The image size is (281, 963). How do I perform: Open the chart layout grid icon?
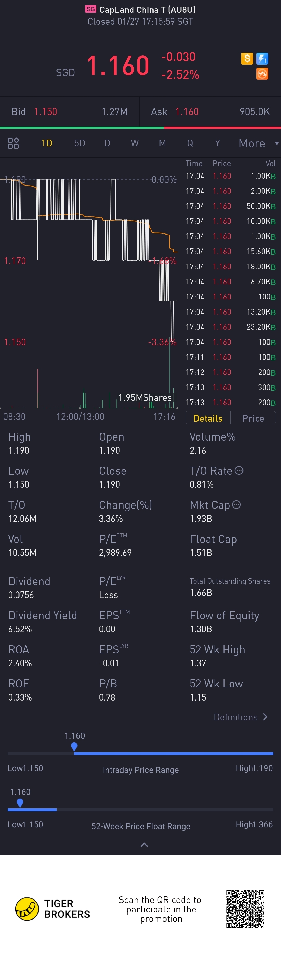point(14,143)
